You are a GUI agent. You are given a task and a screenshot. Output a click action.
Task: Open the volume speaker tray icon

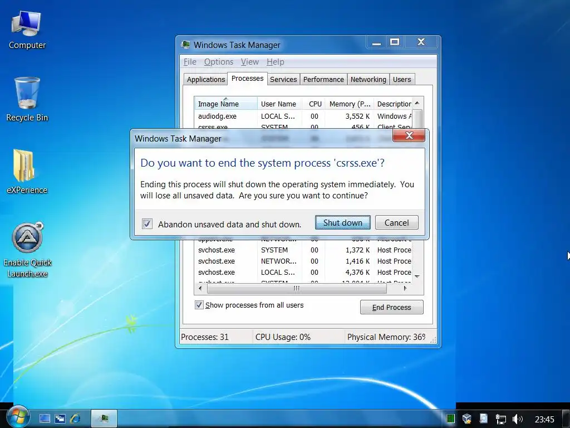tap(517, 419)
